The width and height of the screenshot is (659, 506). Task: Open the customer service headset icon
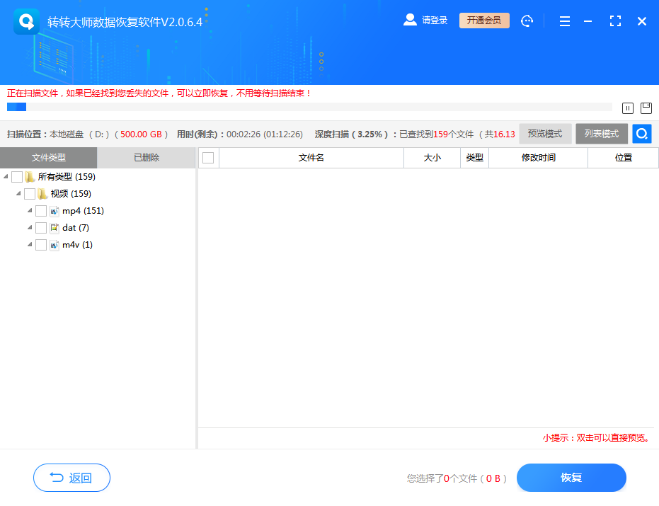527,21
